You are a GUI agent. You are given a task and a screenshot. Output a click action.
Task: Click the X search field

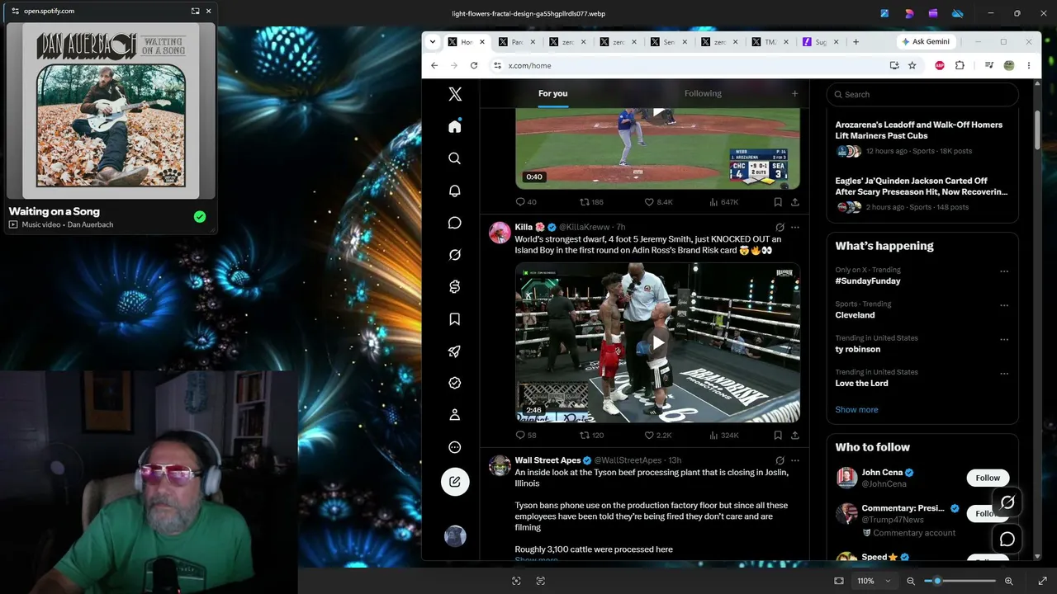point(922,94)
